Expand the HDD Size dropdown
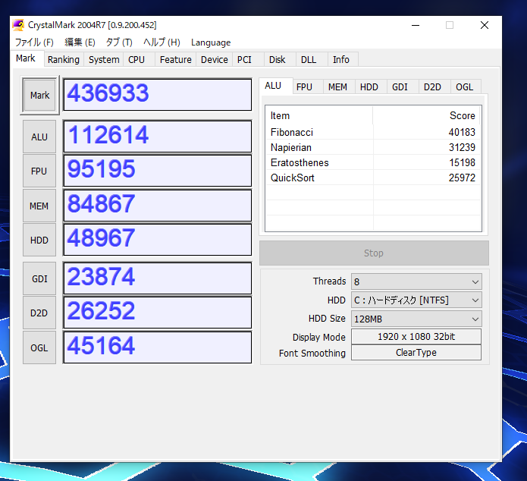This screenshot has height=481, width=527. tap(416, 319)
